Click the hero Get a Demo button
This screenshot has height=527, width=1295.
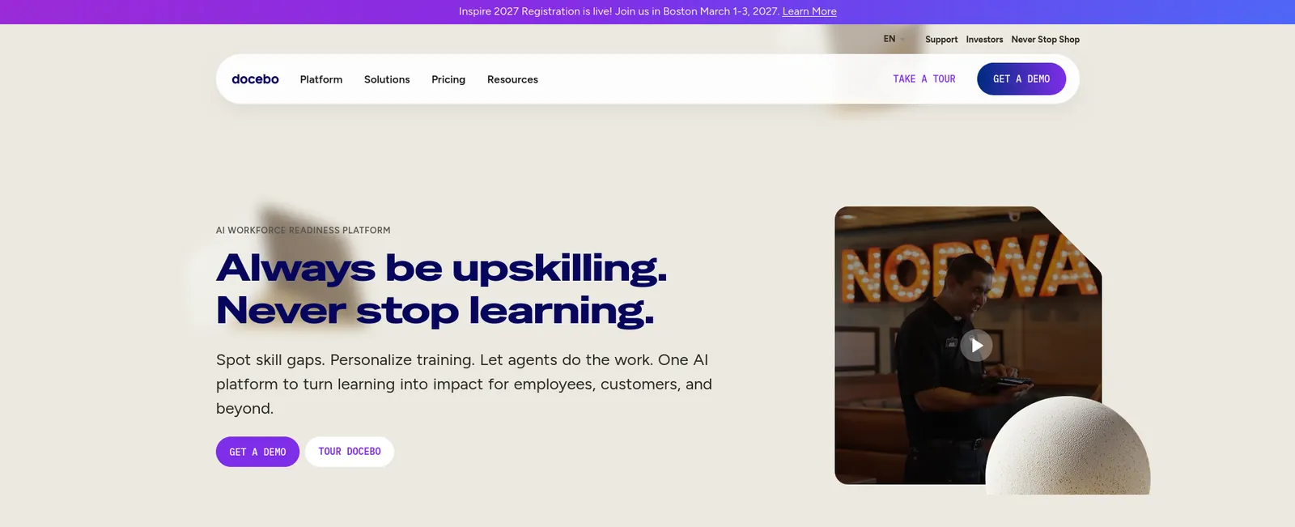coord(257,452)
